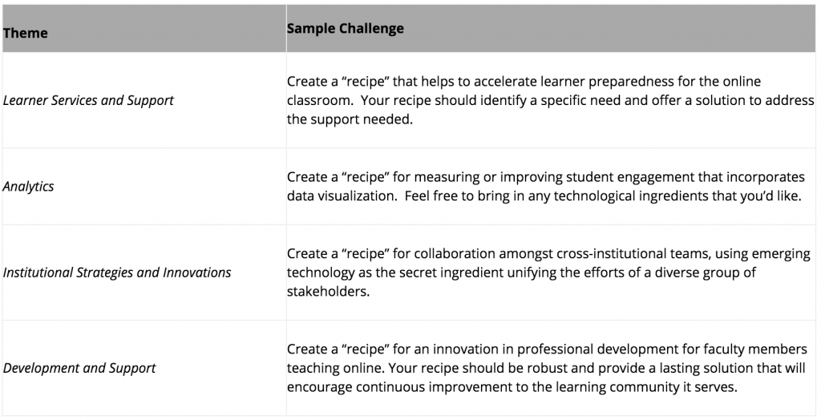This screenshot has width=821, height=420.
Task: Click the learner preparedness recipe challenge text
Action: point(550,100)
